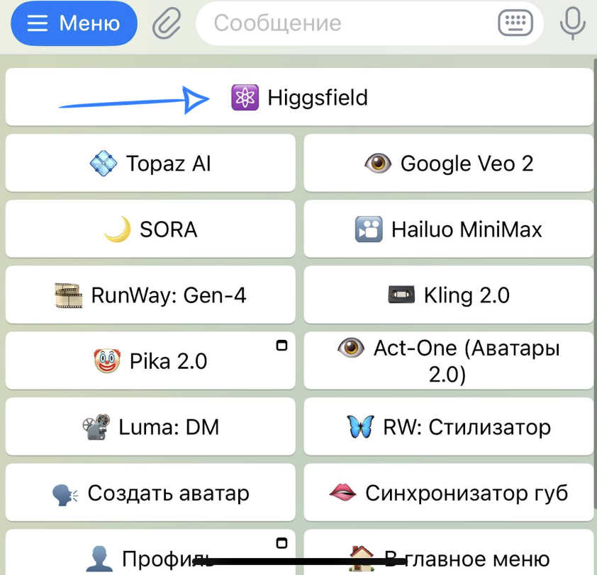Open Синхронизатор губ lips button

[448, 493]
